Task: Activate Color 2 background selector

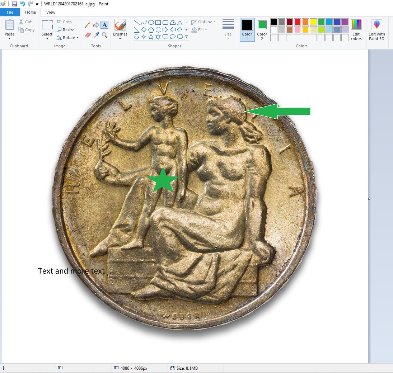Action: pos(262,29)
